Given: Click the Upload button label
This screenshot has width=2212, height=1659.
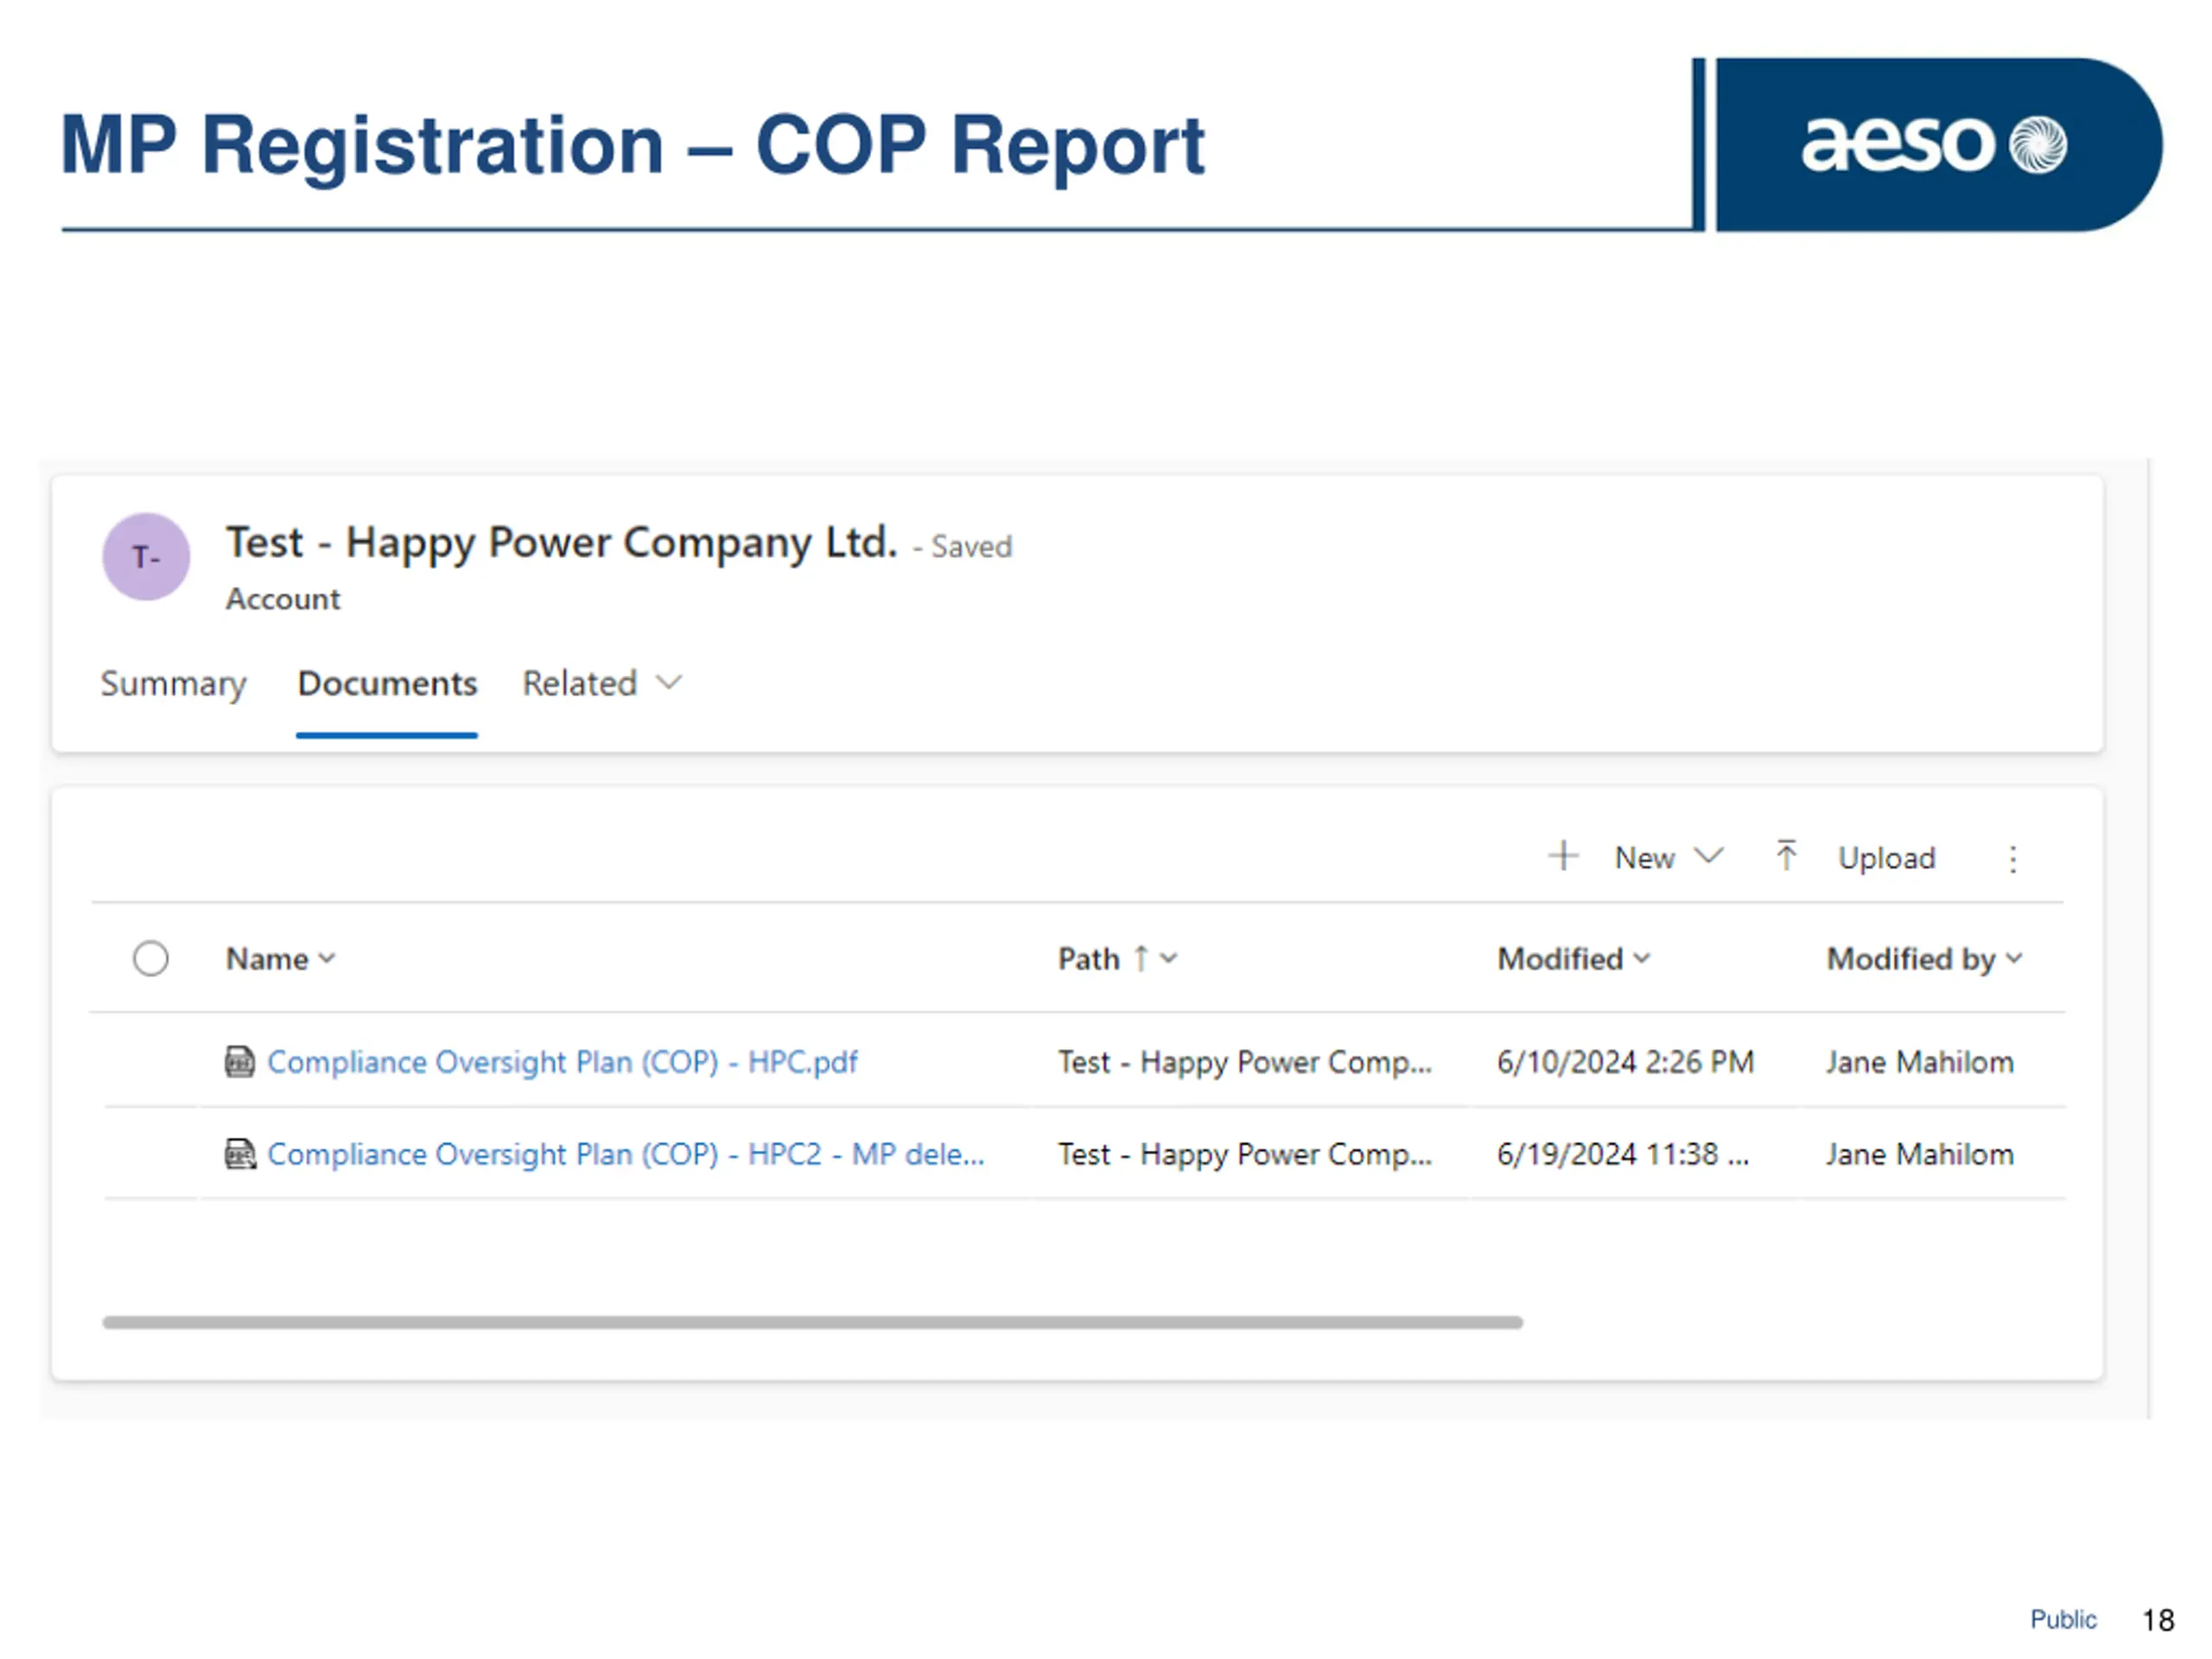Looking at the screenshot, I should 1886,858.
